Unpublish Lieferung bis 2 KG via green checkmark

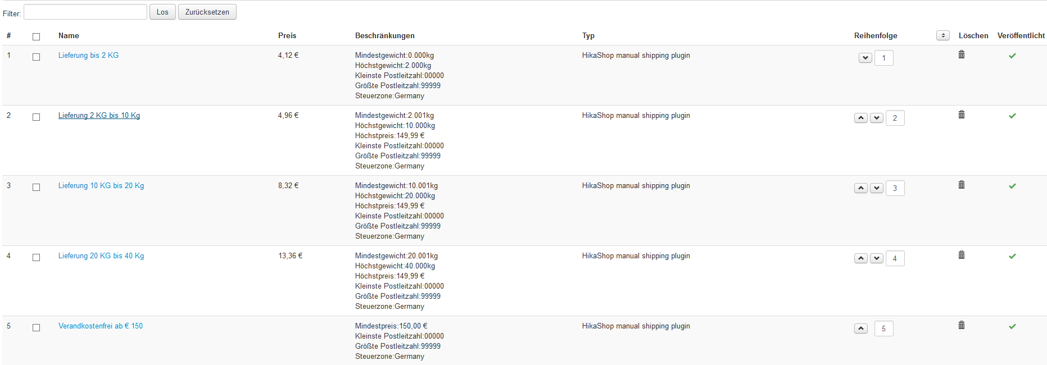click(x=1012, y=56)
